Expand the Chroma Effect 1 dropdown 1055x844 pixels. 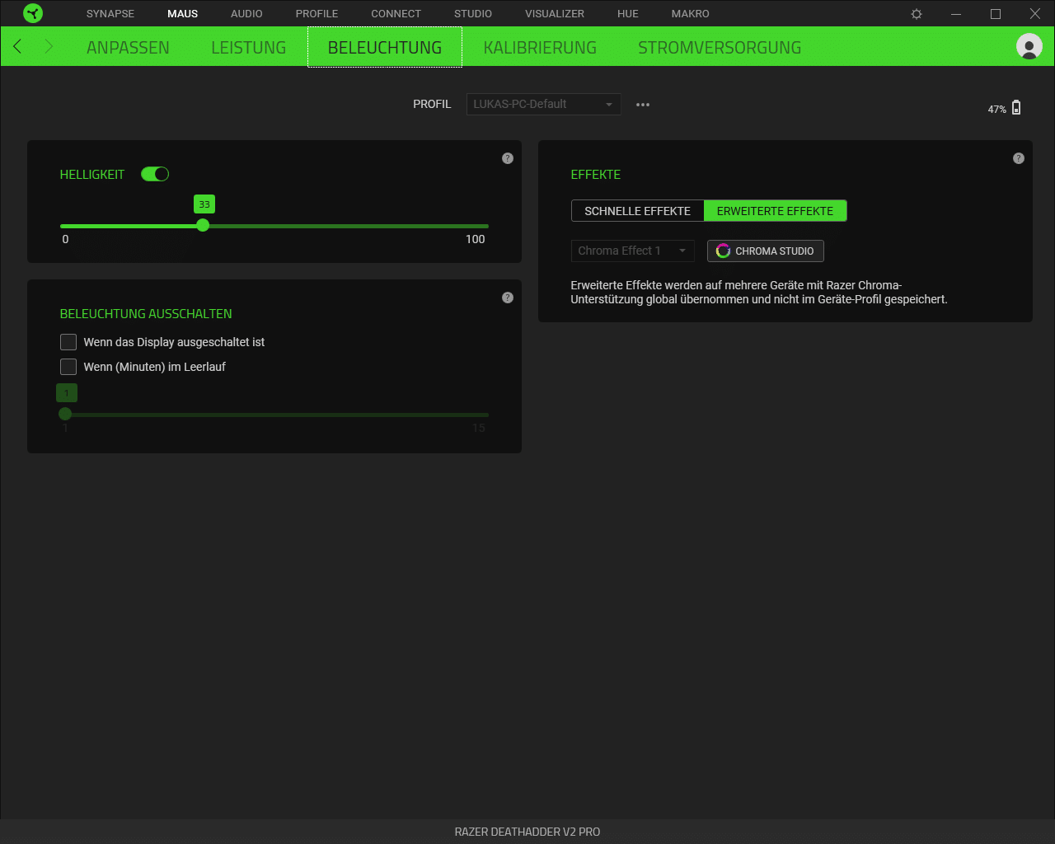point(632,251)
